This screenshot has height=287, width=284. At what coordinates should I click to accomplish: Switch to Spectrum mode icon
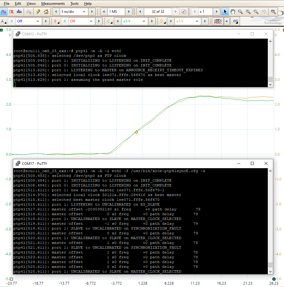coord(19,12)
